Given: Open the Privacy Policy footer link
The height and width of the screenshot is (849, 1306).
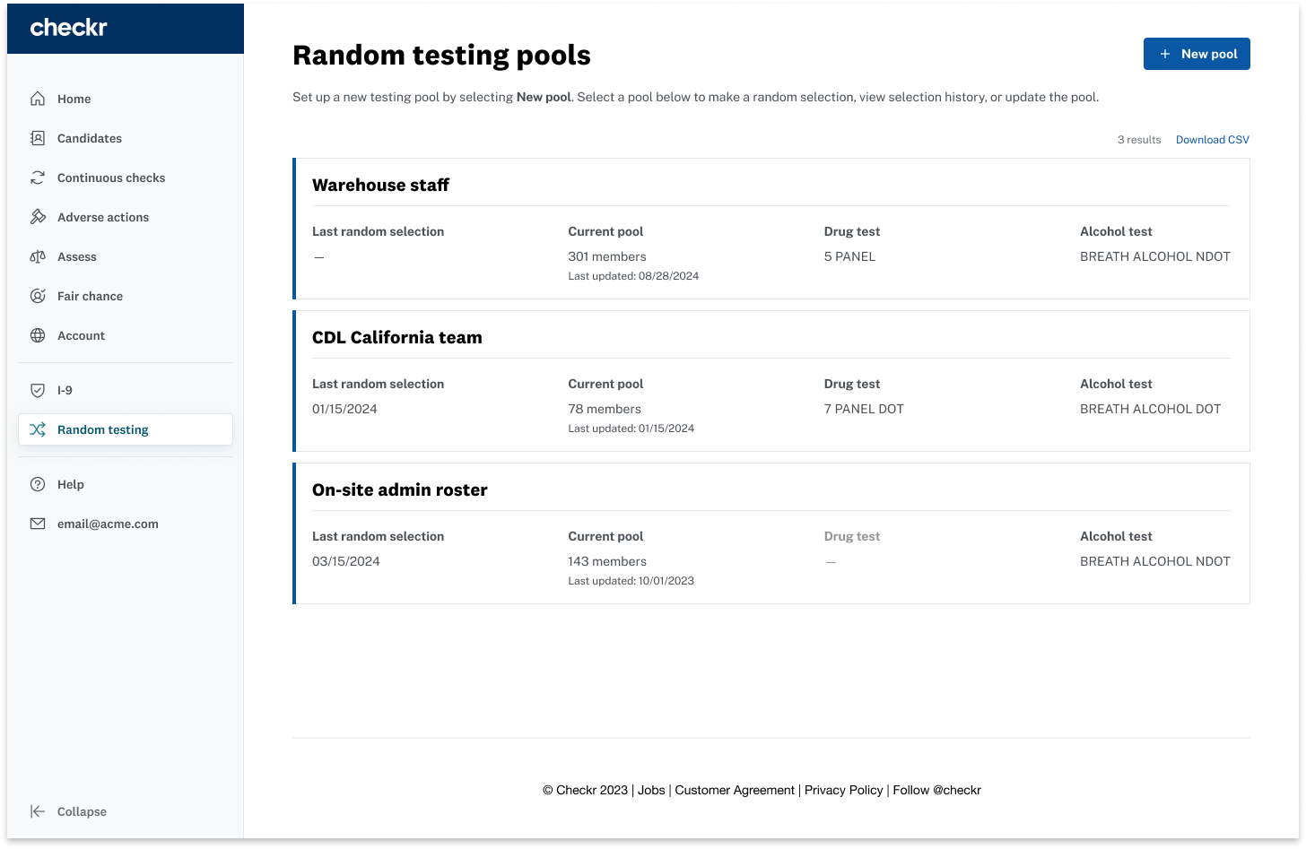Looking at the screenshot, I should pos(843,790).
